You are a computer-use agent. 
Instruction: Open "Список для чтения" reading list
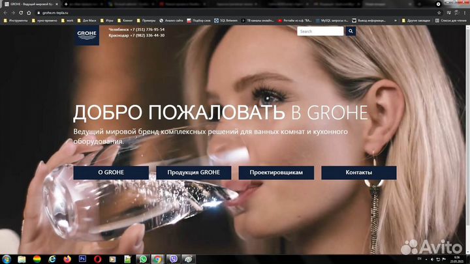click(451, 21)
